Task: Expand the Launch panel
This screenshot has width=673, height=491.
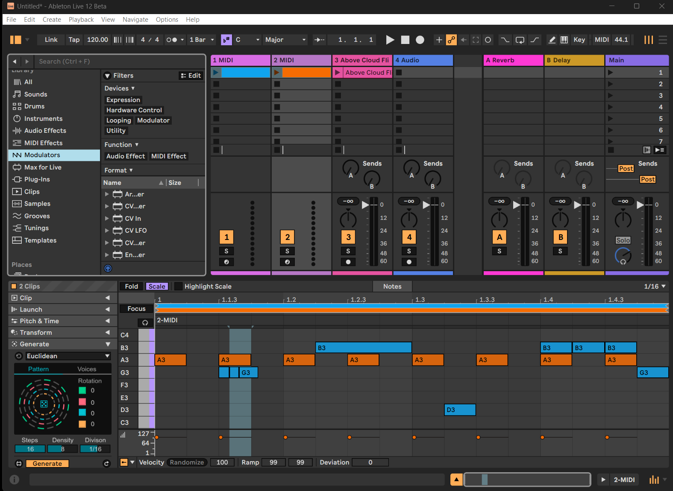Action: tap(108, 310)
